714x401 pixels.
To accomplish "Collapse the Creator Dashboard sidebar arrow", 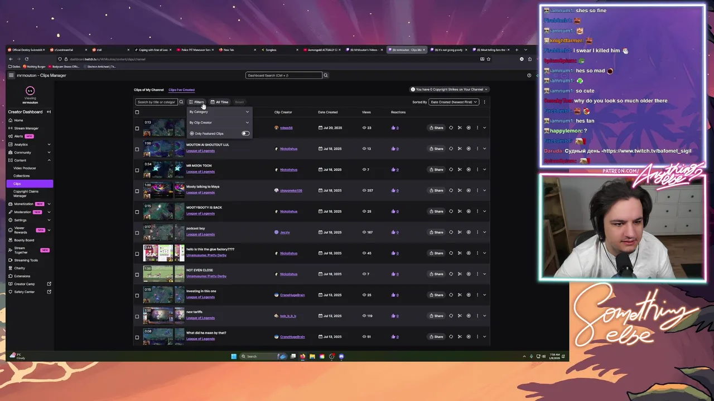I will click(49, 112).
